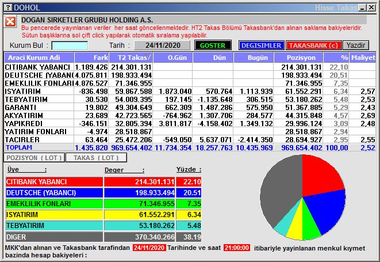Image resolution: width=380 pixels, height=262 pixels.
Task: Click yellow ISYATIRIM legend swatch
Action: [x=54, y=215]
